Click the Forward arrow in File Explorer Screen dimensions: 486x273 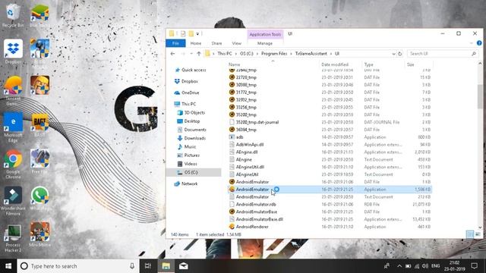pyautogui.click(x=183, y=54)
